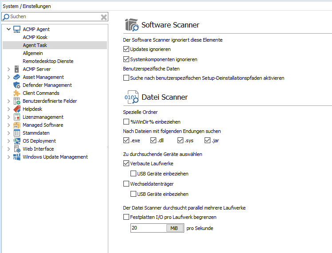Screen dimensions: 332x253
Task: Clear the search field with X icon
Action: coord(103,17)
